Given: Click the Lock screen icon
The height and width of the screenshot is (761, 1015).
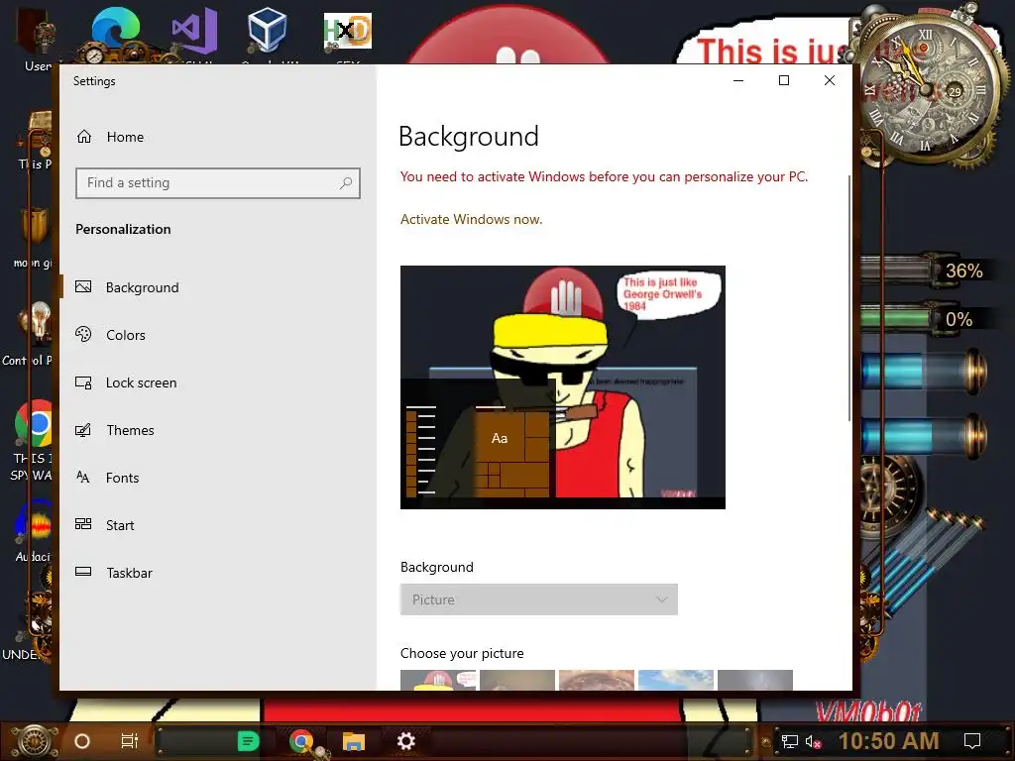Looking at the screenshot, I should click(83, 382).
